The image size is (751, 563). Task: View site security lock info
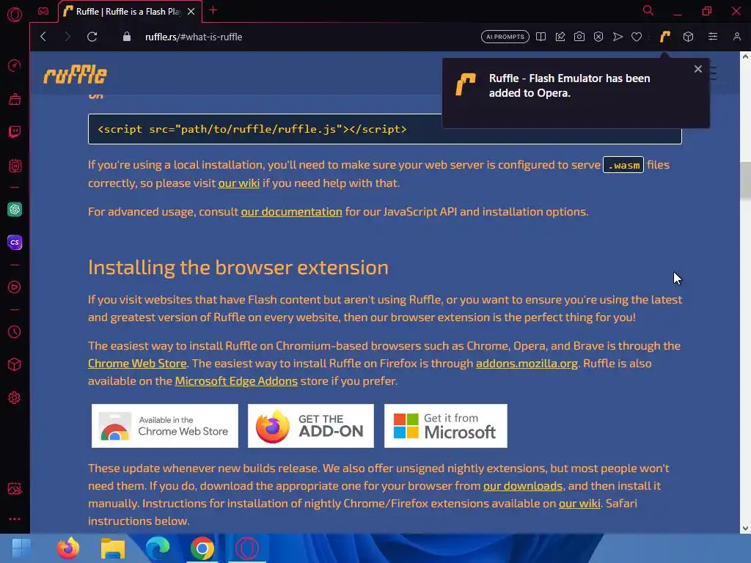click(x=126, y=37)
